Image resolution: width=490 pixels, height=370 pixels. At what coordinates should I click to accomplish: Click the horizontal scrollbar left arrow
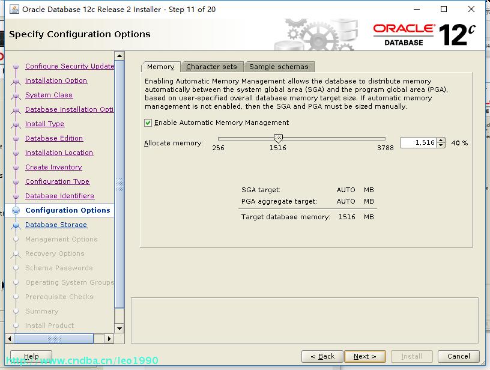point(10,339)
